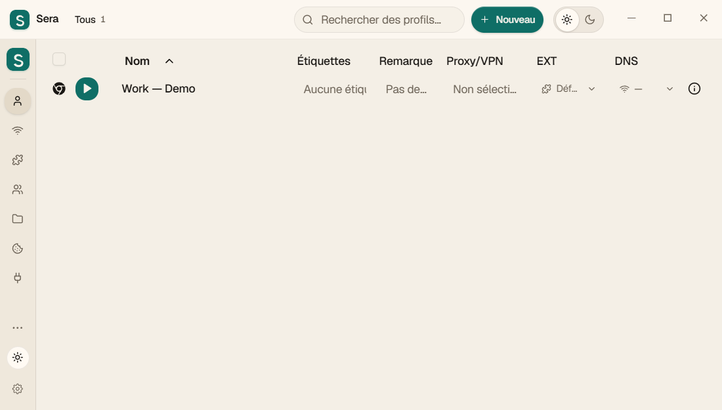722x410 pixels.
Task: Open the Profiles section in sidebar
Action: pyautogui.click(x=18, y=101)
